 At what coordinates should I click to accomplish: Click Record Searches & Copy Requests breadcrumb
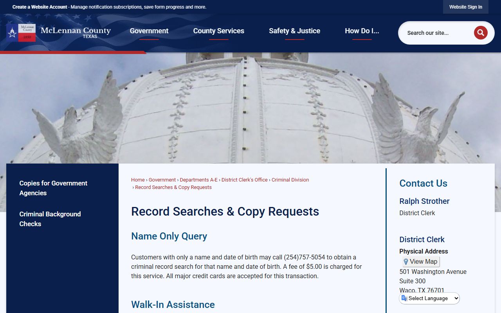point(173,187)
